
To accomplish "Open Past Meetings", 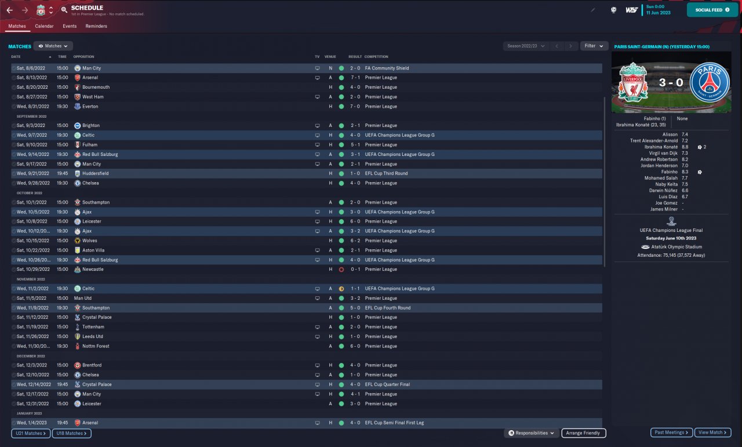I will point(671,433).
